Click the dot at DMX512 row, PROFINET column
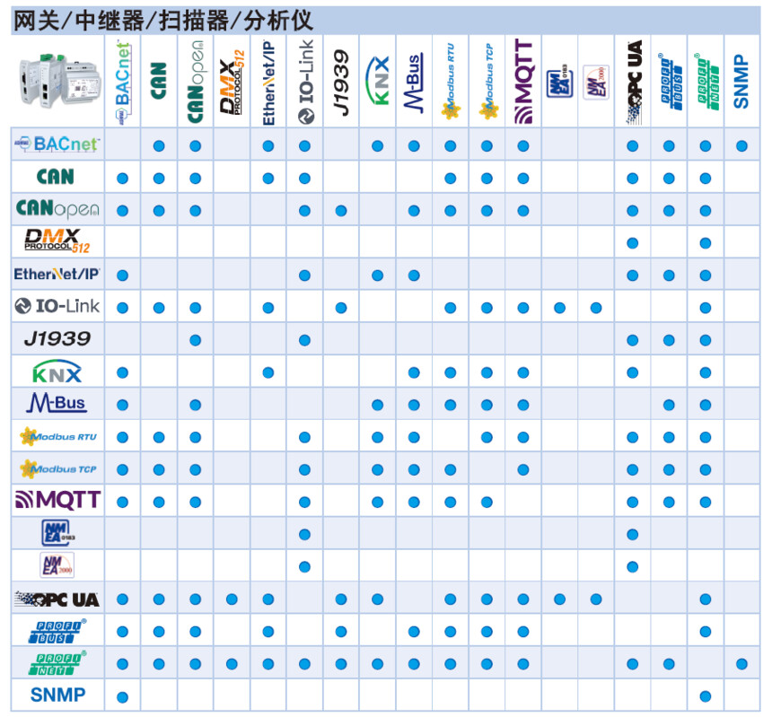Image resolution: width=772 pixels, height=717 pixels. point(705,243)
